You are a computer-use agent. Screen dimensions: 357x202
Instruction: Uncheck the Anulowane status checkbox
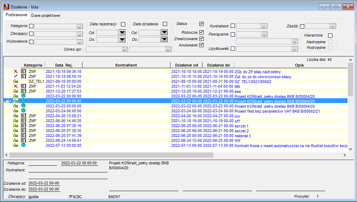click(x=202, y=45)
